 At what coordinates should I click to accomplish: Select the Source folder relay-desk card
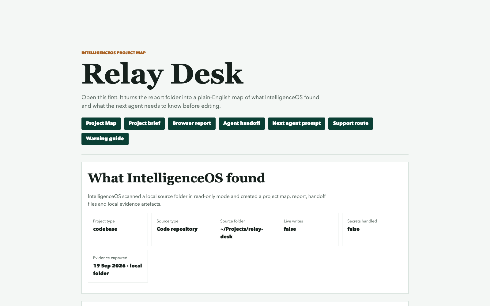pyautogui.click(x=245, y=229)
